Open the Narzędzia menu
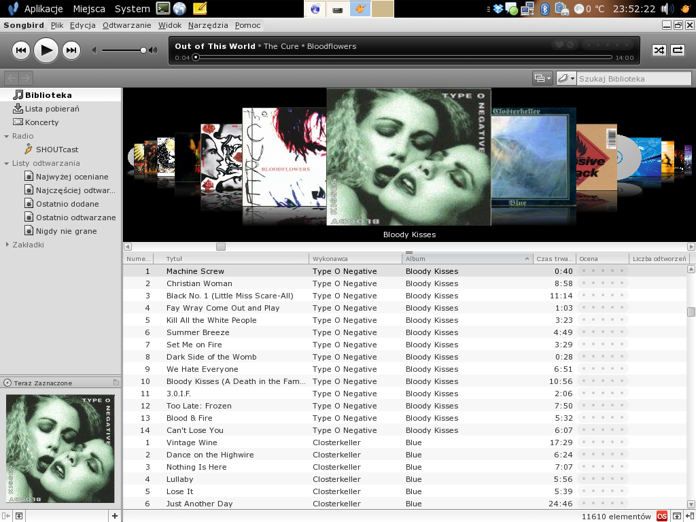The height and width of the screenshot is (522, 696). coord(208,25)
